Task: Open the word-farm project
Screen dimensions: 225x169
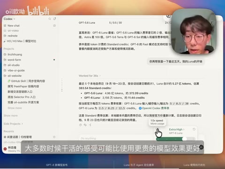Action: (x=14, y=60)
